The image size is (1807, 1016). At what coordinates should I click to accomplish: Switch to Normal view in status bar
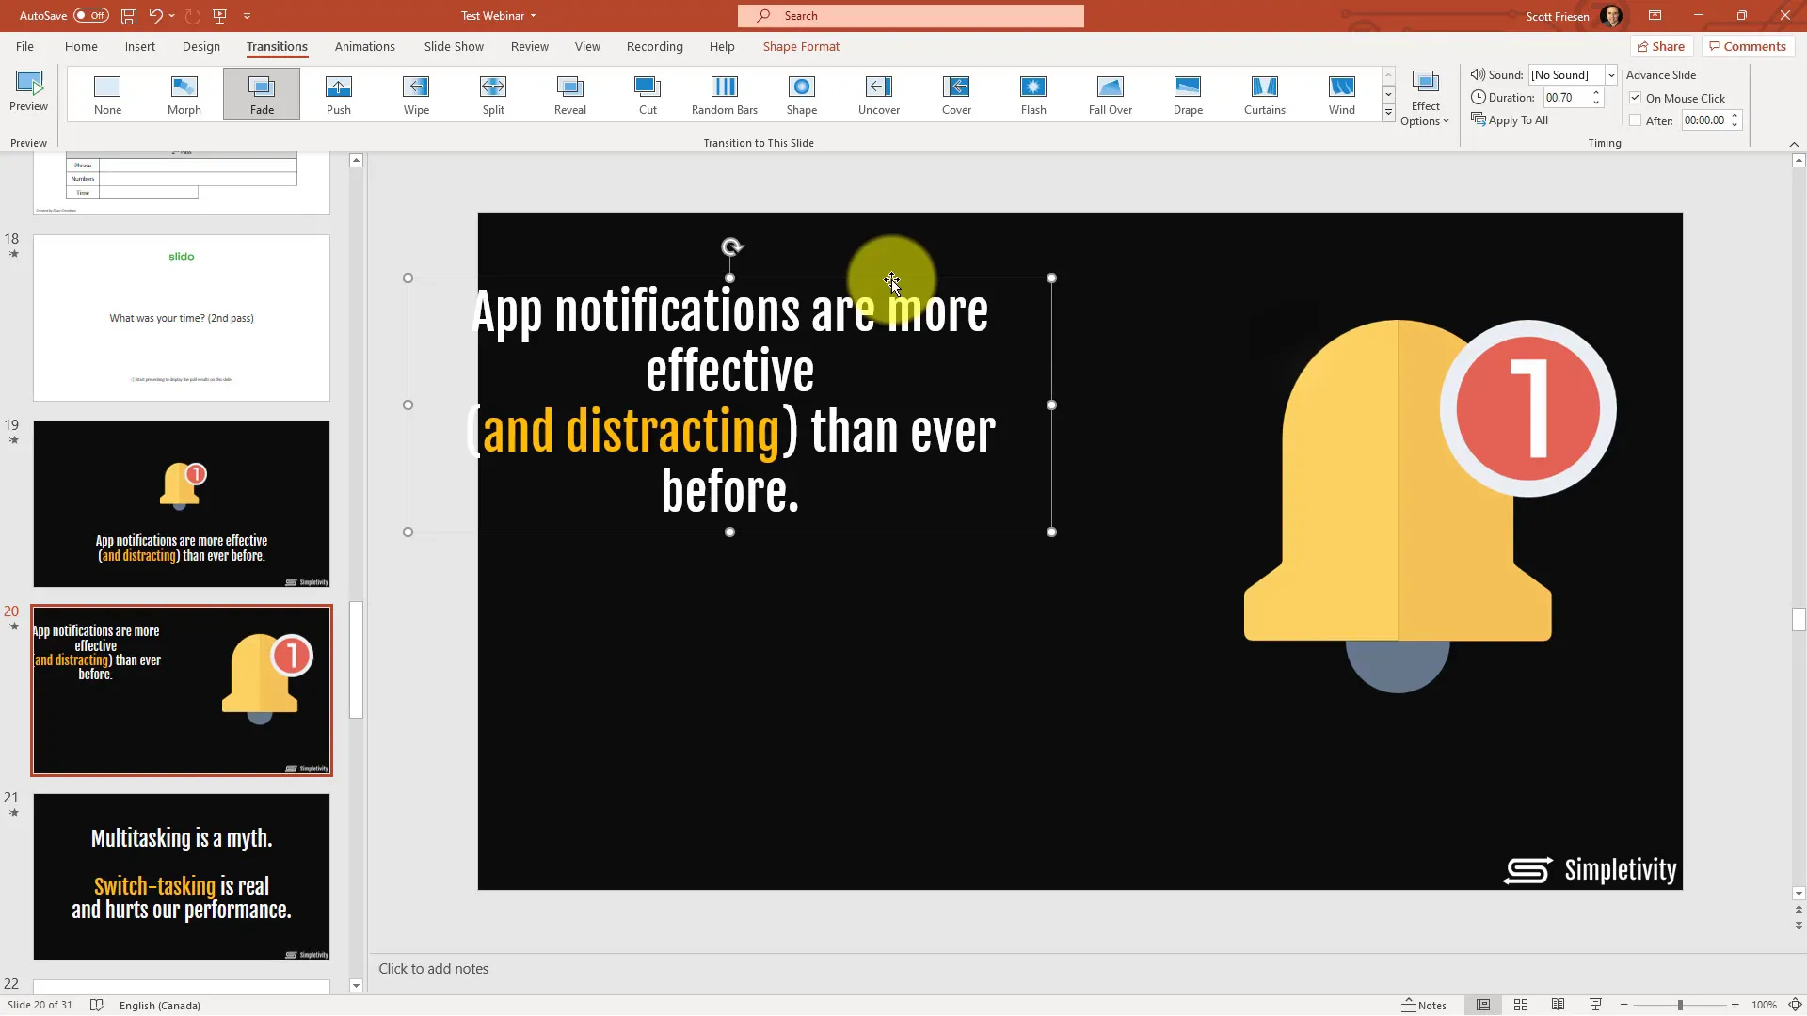(1483, 1005)
